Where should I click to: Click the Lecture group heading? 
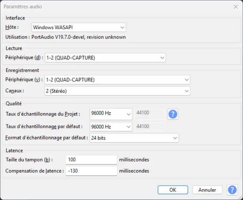tap(14, 48)
